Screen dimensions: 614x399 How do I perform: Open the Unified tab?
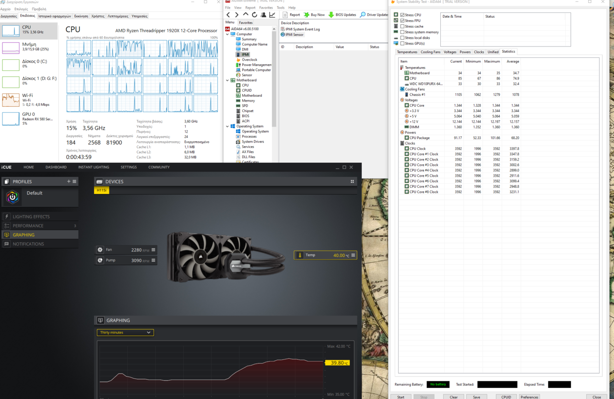493,52
